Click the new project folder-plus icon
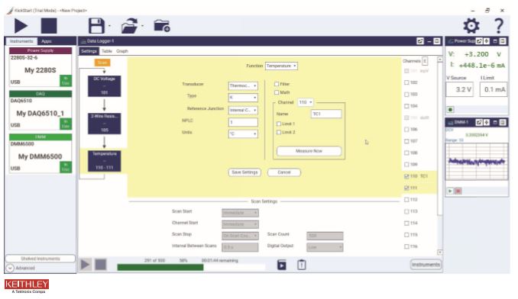This screenshot has width=518, height=299. [x=162, y=26]
